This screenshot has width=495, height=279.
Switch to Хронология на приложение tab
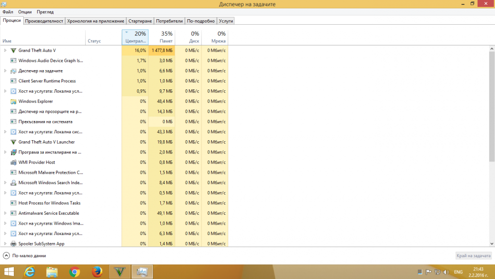tap(96, 21)
